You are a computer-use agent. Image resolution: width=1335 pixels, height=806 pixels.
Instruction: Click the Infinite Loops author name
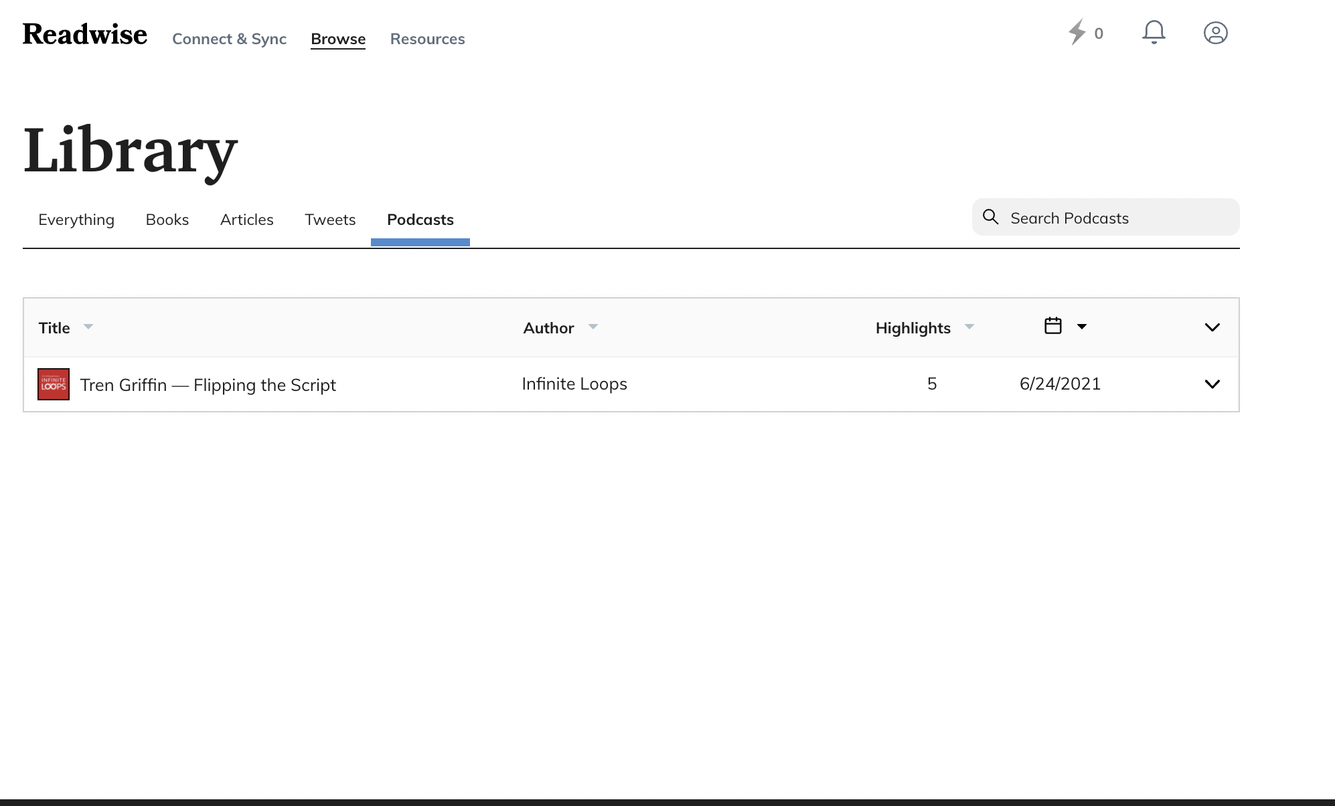(574, 384)
